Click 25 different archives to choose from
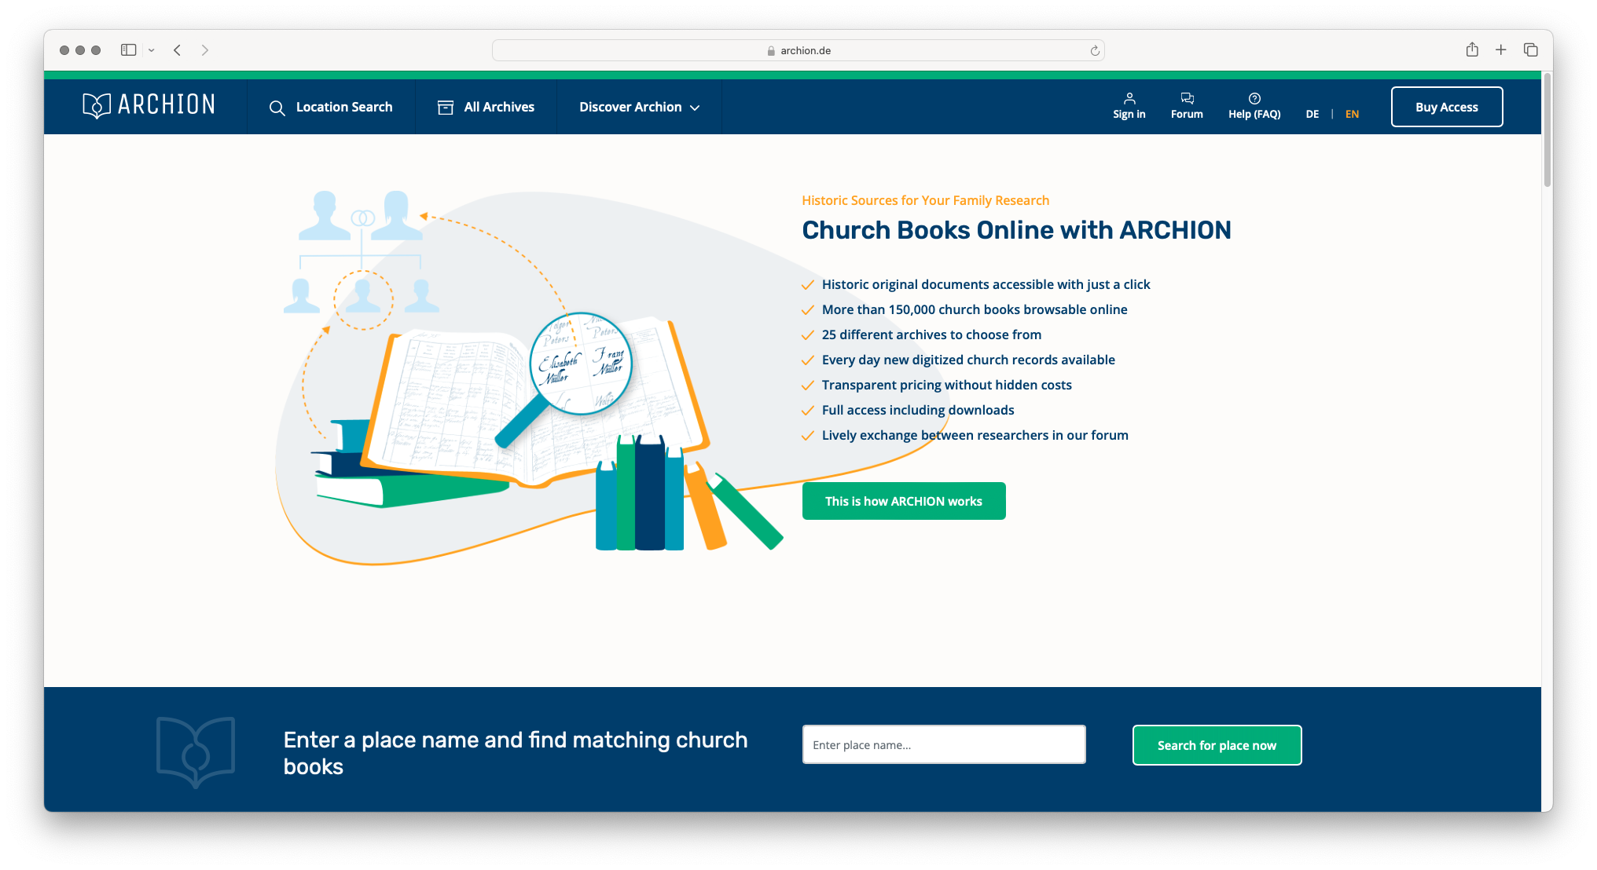This screenshot has height=870, width=1597. [931, 334]
